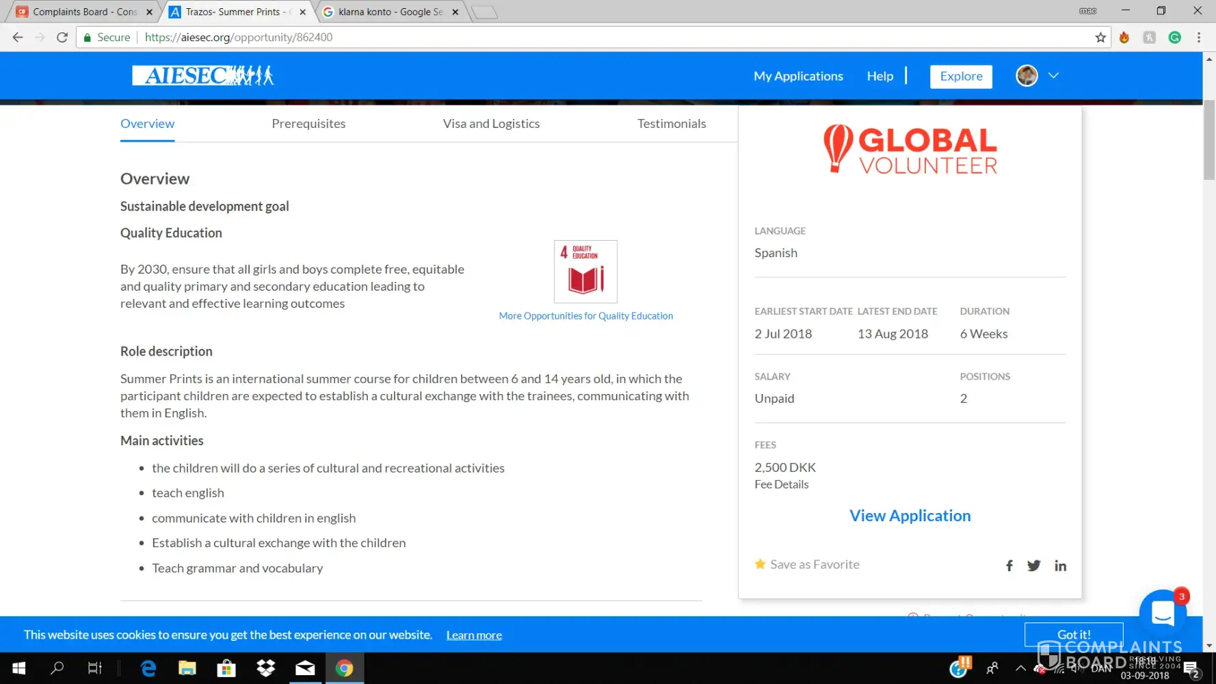Close the Complaints Board browser tab
Viewport: 1216px width, 684px height.
(149, 12)
